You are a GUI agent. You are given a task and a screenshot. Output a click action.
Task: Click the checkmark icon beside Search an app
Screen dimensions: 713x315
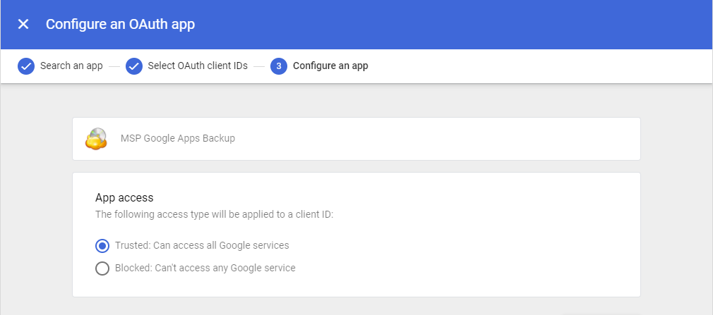pos(26,66)
